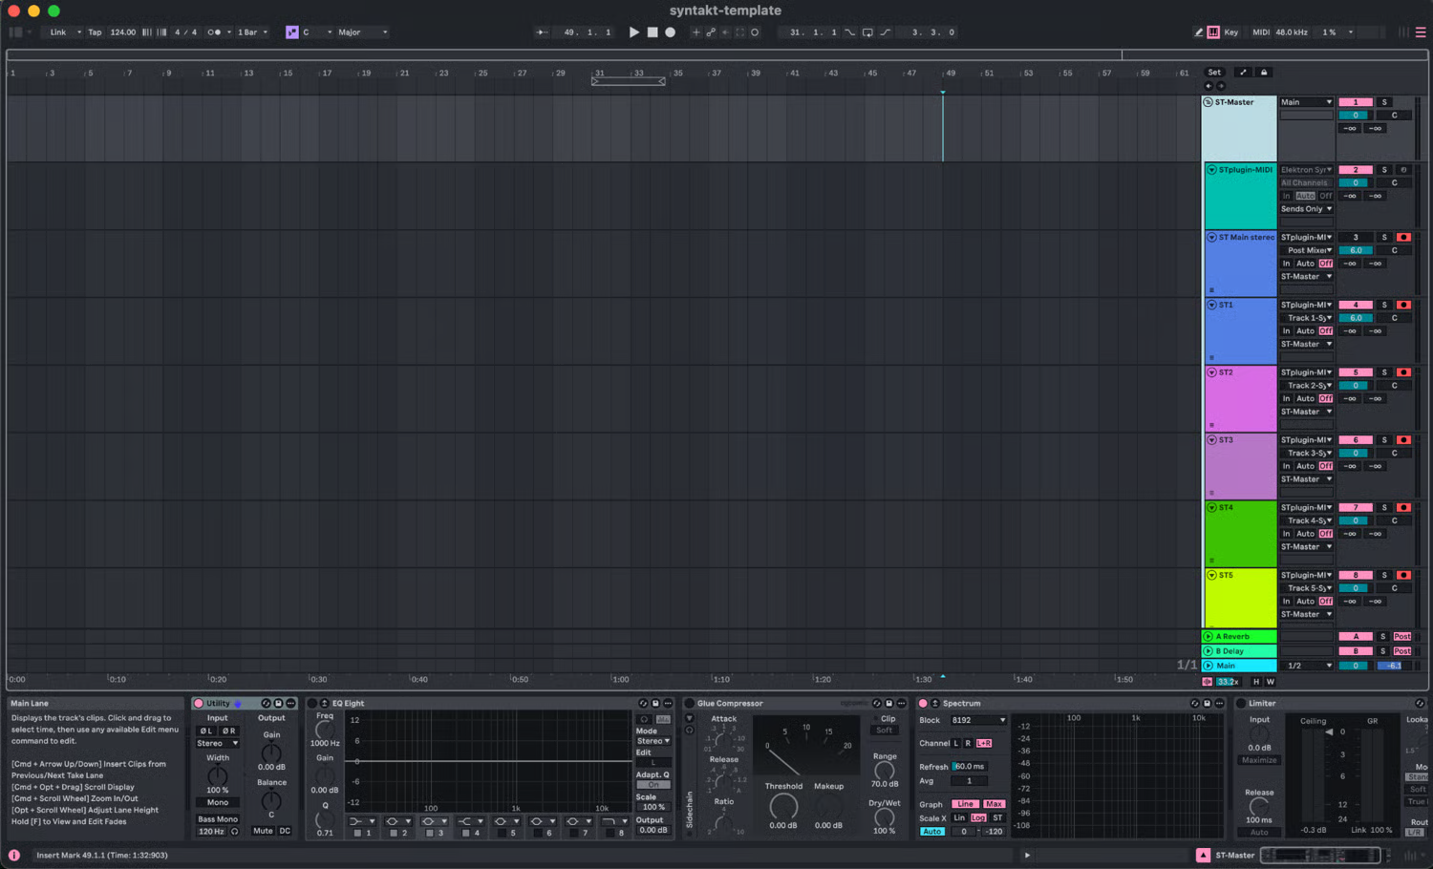The width and height of the screenshot is (1433, 869).
Task: Click the Optimize Arrangement Height H button
Action: coord(1256,682)
